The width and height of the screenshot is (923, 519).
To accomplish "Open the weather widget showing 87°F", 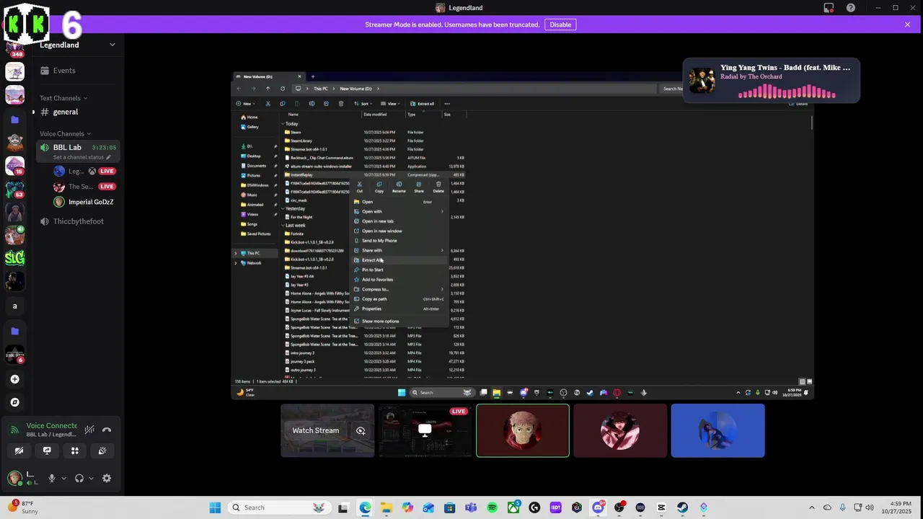I will [x=24, y=507].
